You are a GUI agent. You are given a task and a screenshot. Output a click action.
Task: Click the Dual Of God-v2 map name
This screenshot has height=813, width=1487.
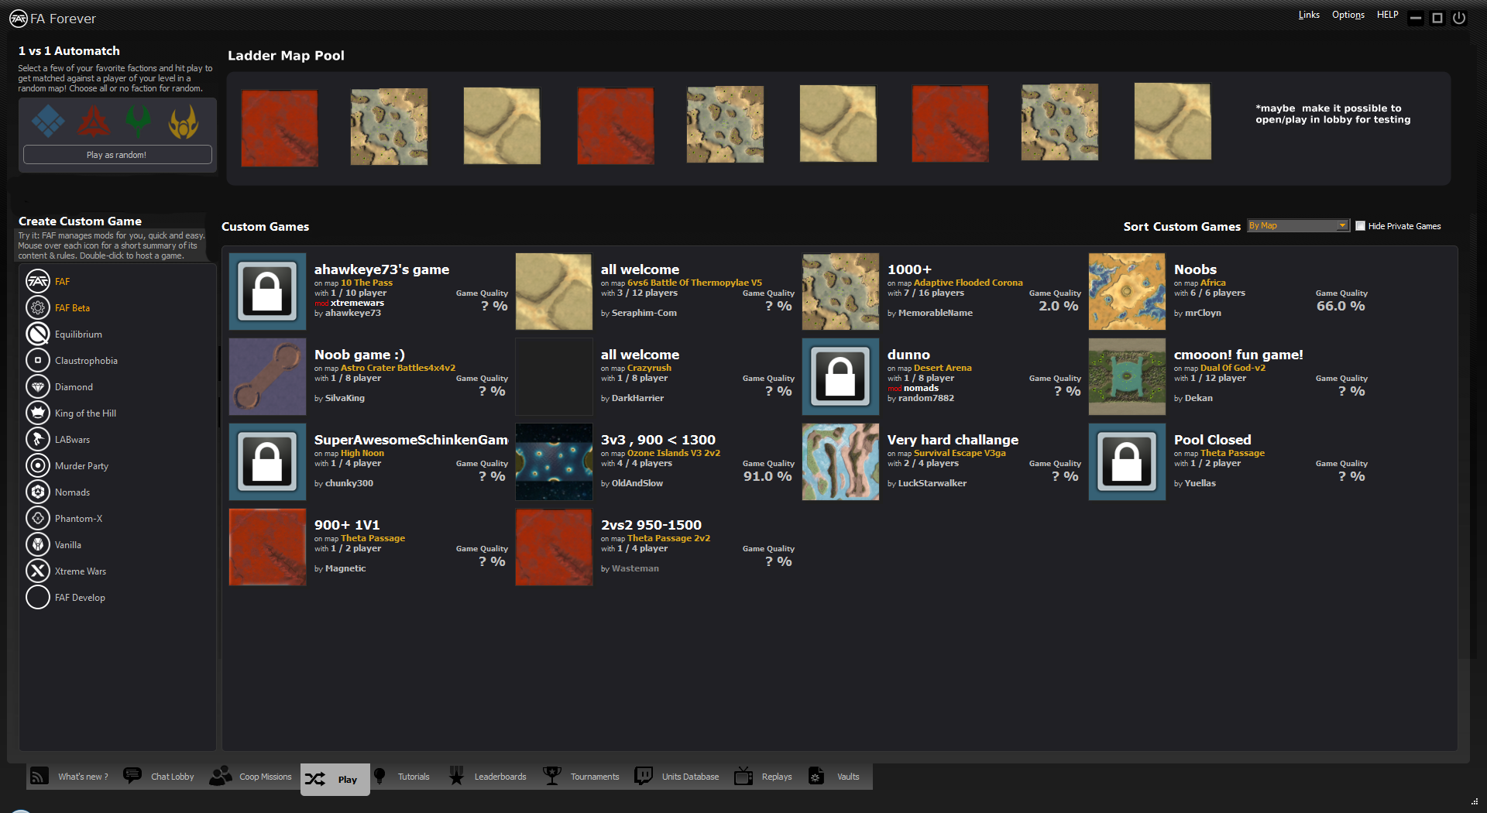pyautogui.click(x=1233, y=368)
